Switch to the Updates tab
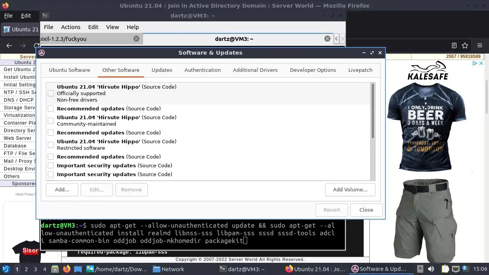 162,70
